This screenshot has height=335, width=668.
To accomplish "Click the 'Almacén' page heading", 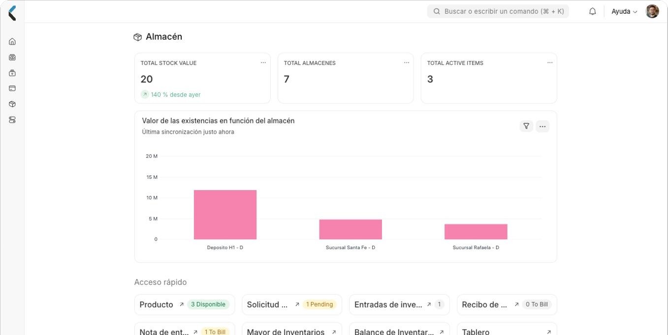I will pos(164,37).
